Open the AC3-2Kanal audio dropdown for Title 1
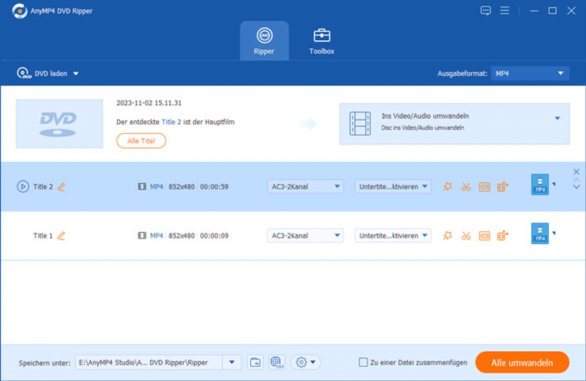This screenshot has height=381, width=586. [305, 236]
